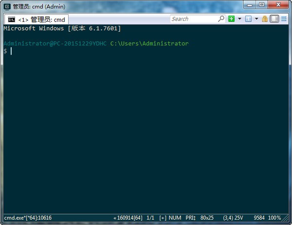Open the hamburger settings menu icon
This screenshot has height=225, width=292.
(284, 19)
